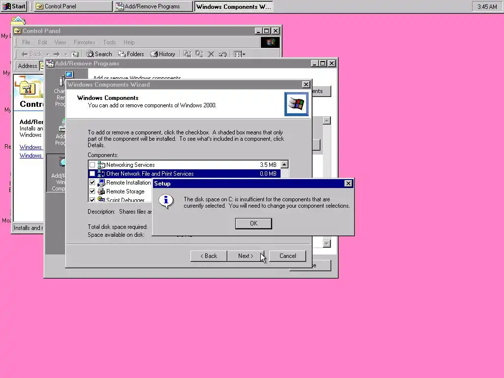
Task: Click the Control Panel title bar icon
Action: pos(18,31)
